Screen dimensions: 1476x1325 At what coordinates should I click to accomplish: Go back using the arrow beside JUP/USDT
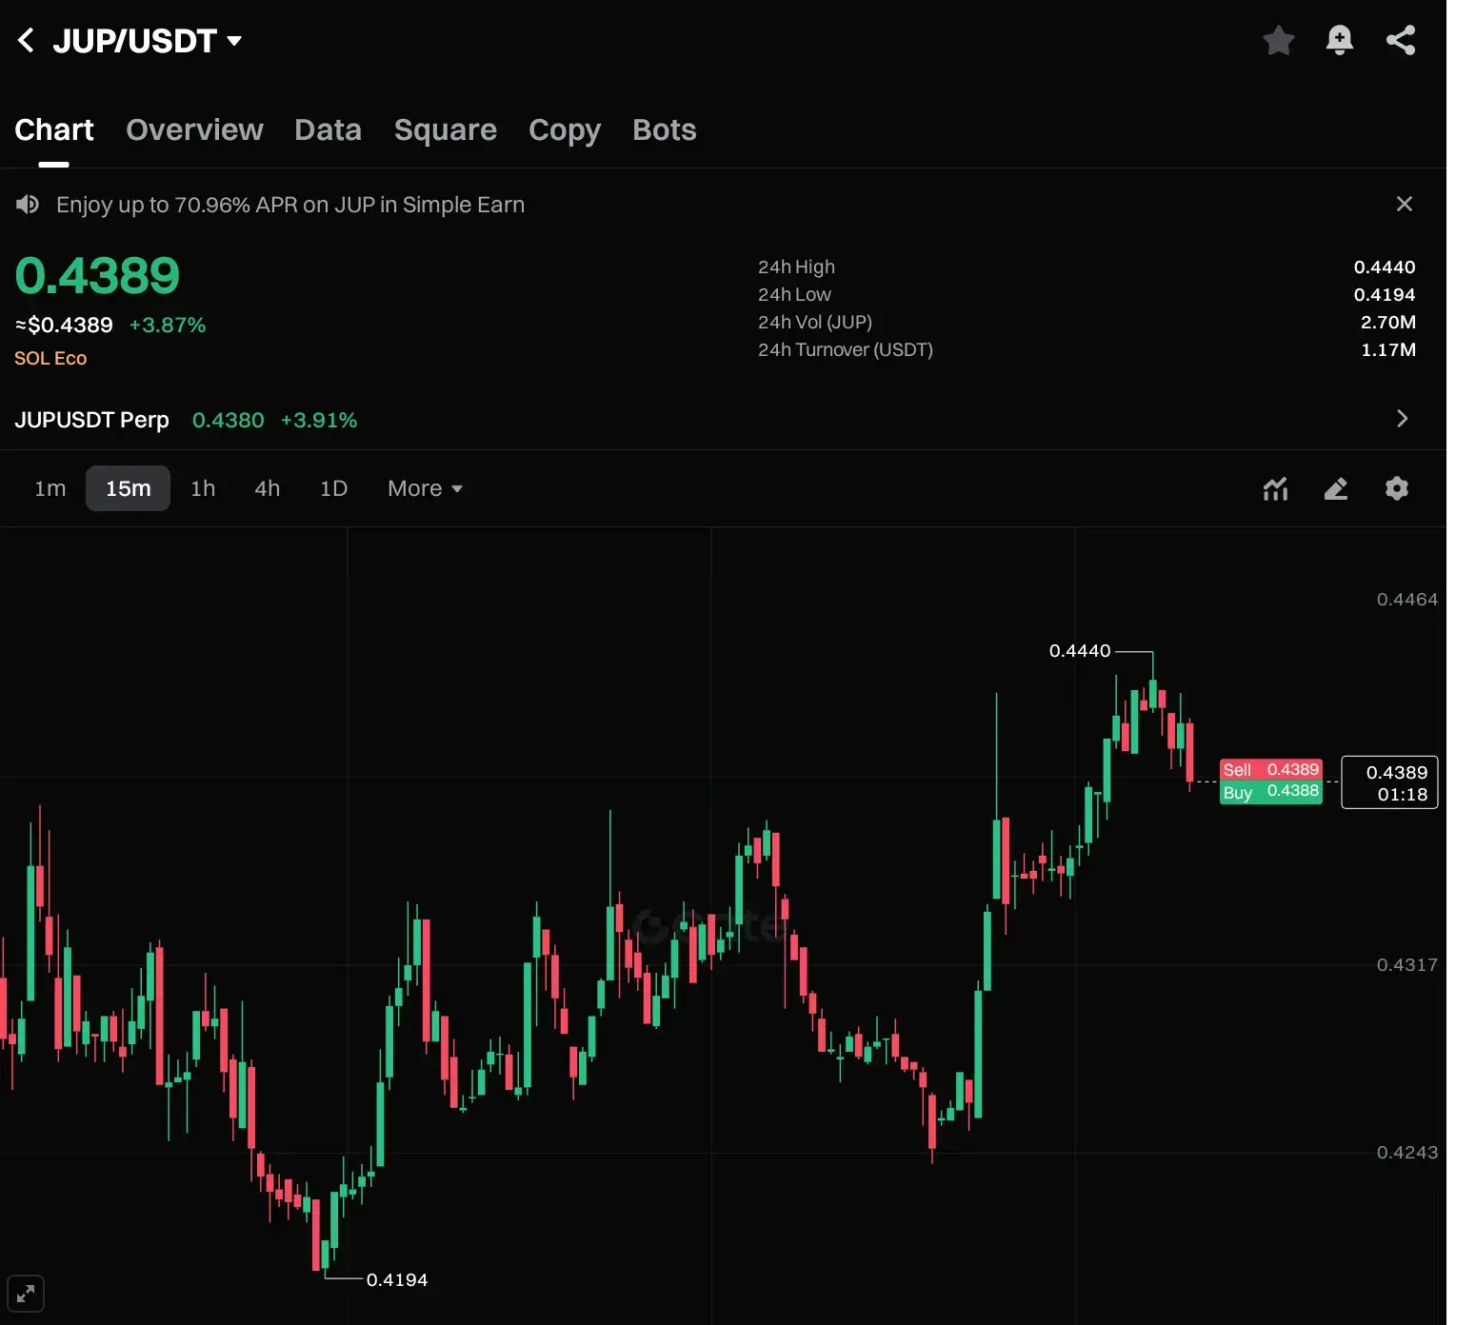coord(26,41)
